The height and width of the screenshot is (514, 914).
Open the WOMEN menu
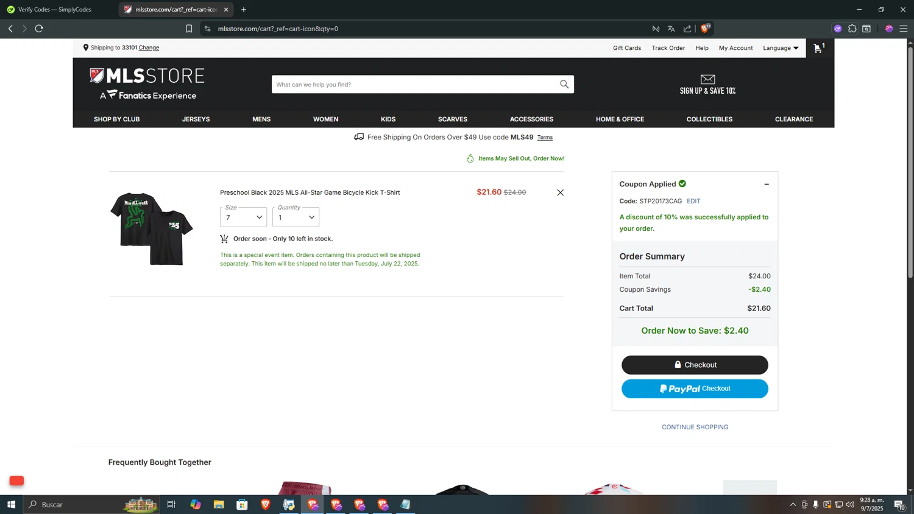coord(325,119)
